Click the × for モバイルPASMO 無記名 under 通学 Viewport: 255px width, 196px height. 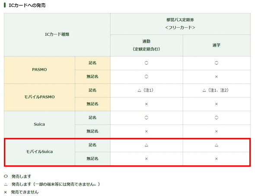point(217,104)
